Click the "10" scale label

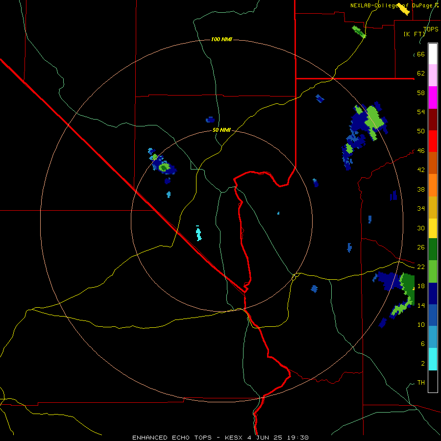point(421,324)
